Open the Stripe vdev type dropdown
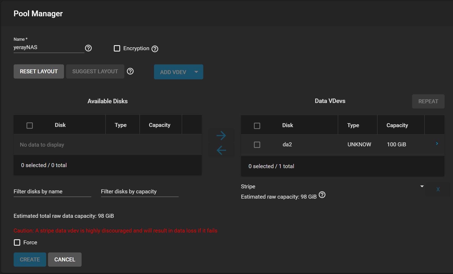453x274 pixels. coord(333,187)
